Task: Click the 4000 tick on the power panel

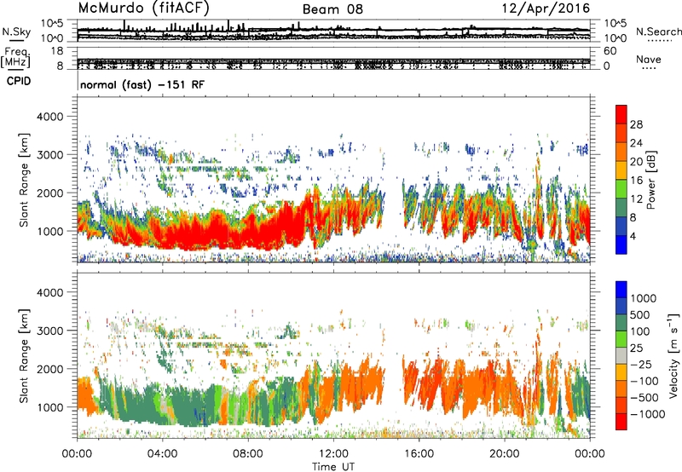Action: [49, 117]
